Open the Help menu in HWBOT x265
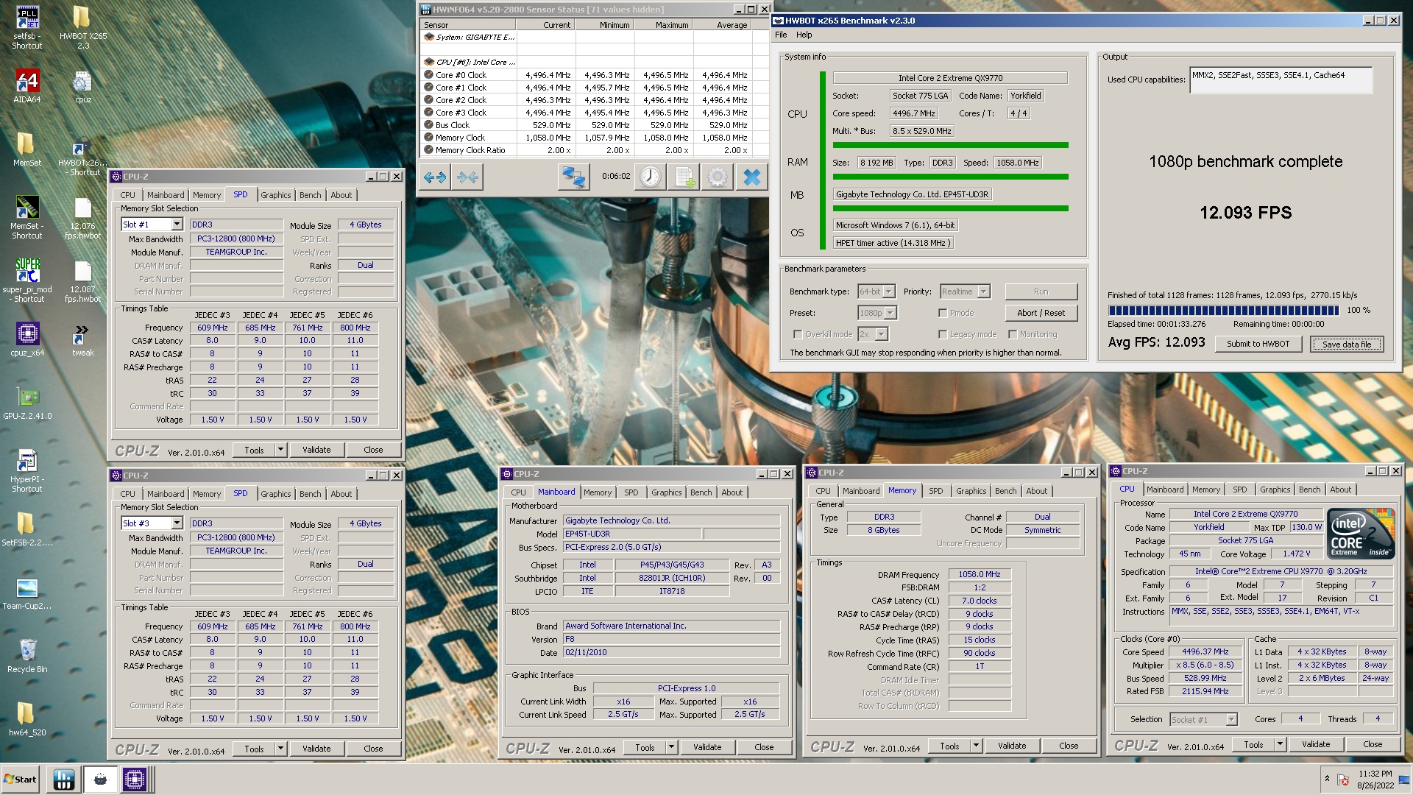The image size is (1413, 795). pos(804,35)
